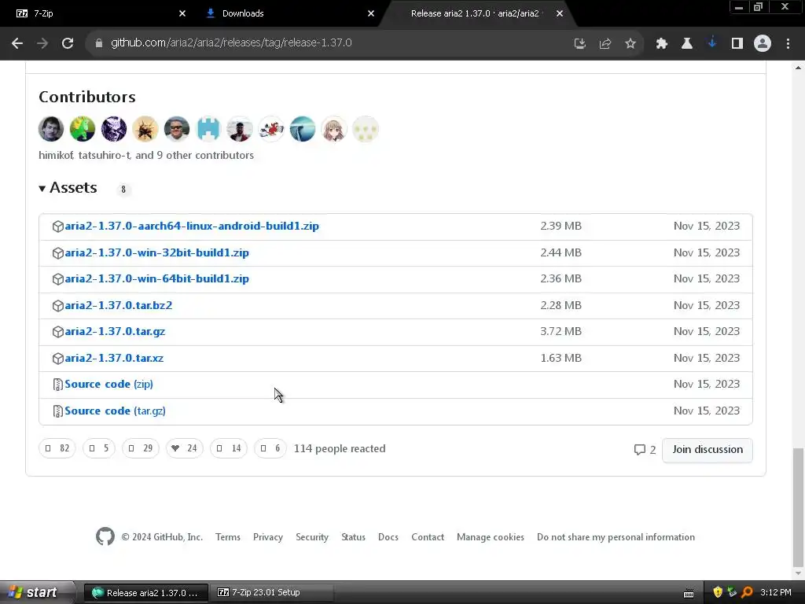Open Chrome's three-dot menu
Screen dimensions: 805x604
click(788, 44)
